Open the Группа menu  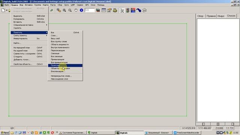pos(37,5)
